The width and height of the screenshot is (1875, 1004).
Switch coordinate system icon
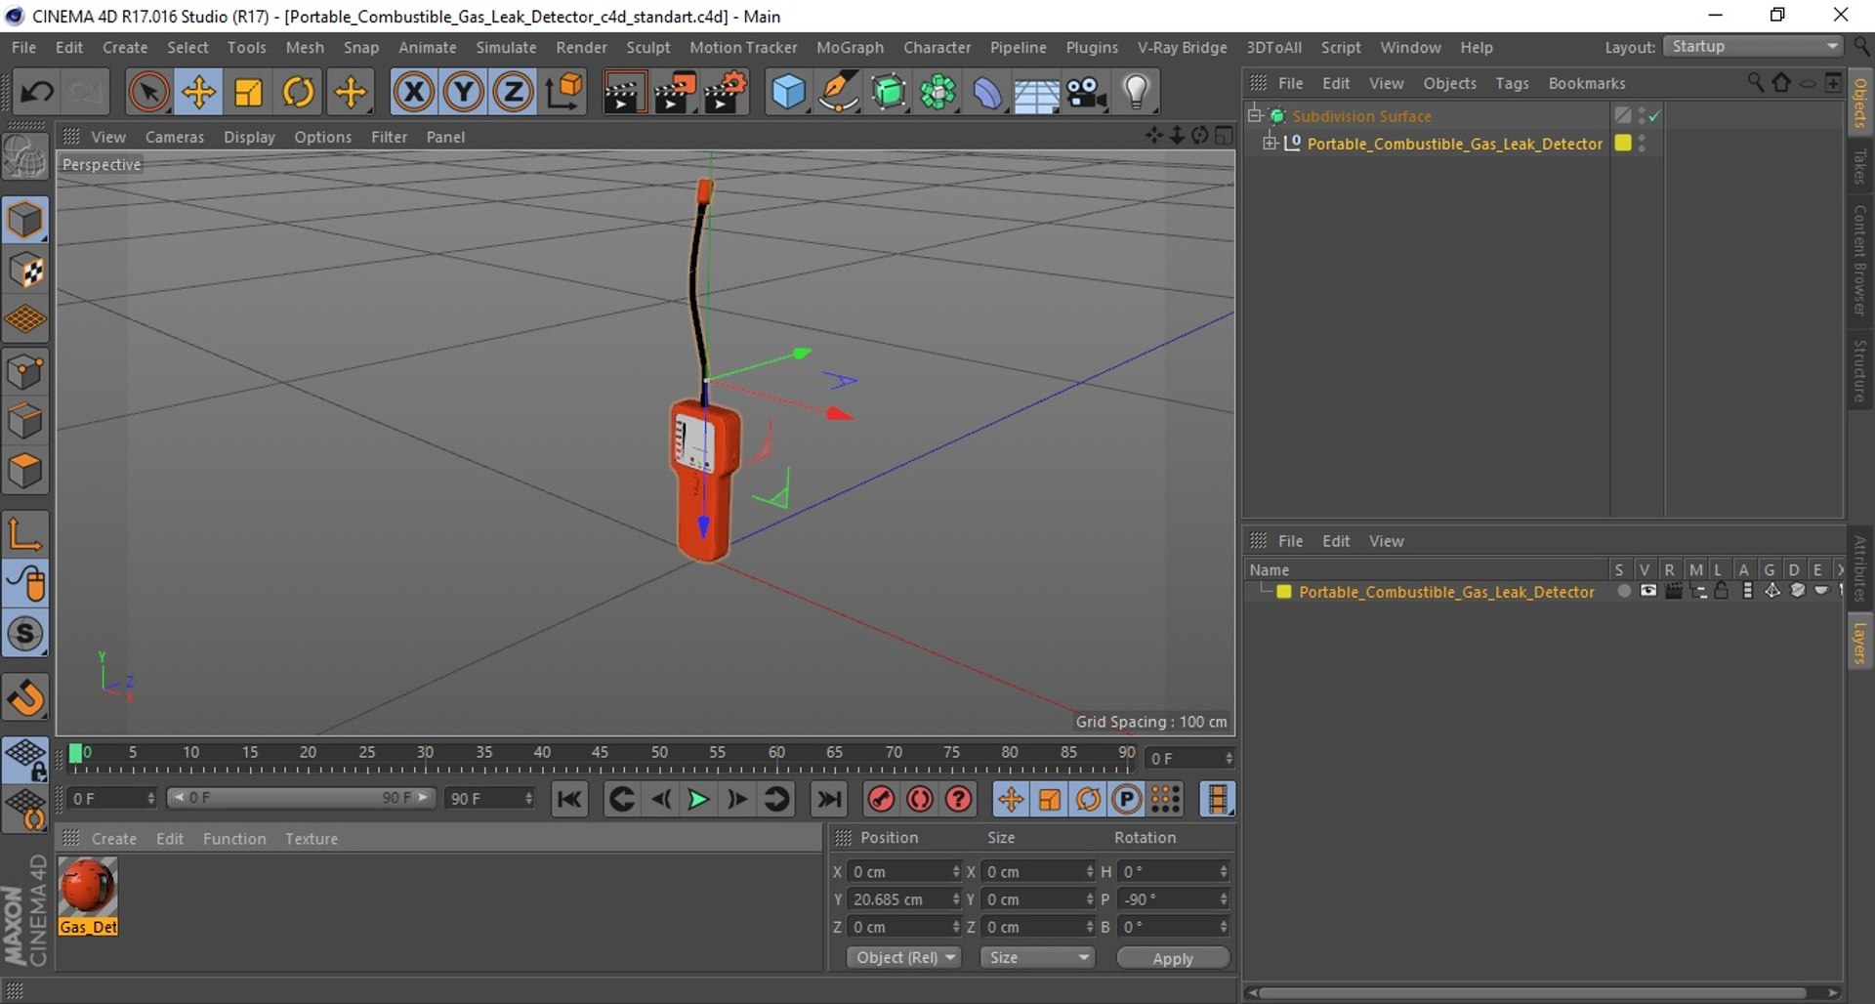(x=564, y=92)
